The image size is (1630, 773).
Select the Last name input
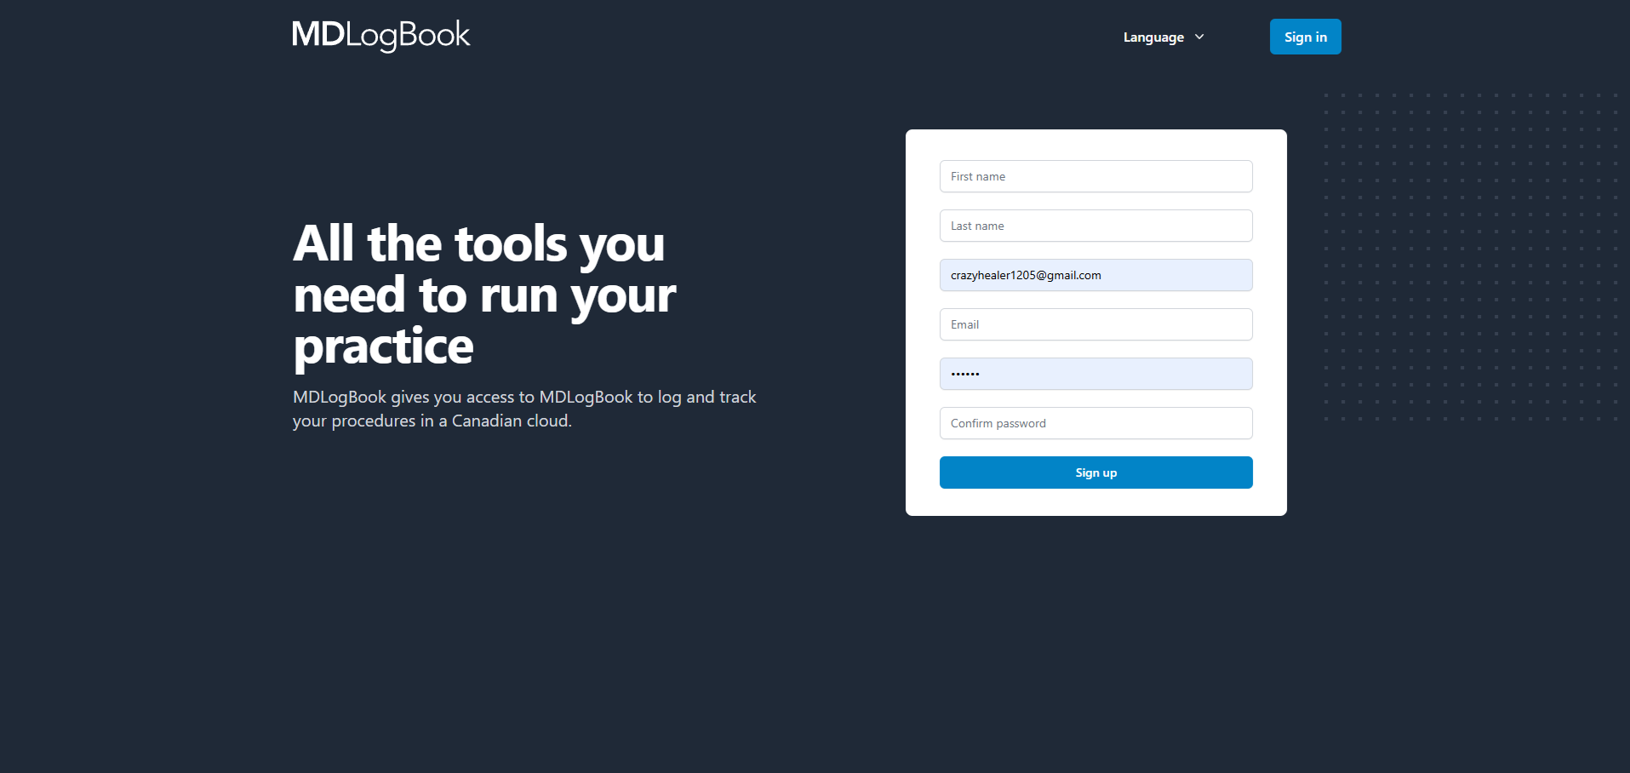point(1095,226)
